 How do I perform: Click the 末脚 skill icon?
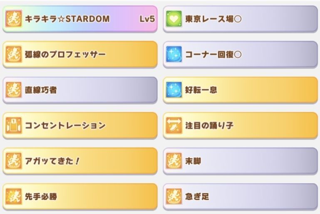point(174,161)
